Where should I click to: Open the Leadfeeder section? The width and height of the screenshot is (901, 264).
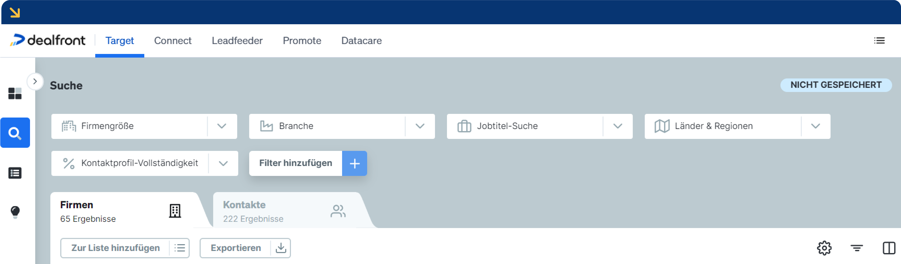237,40
